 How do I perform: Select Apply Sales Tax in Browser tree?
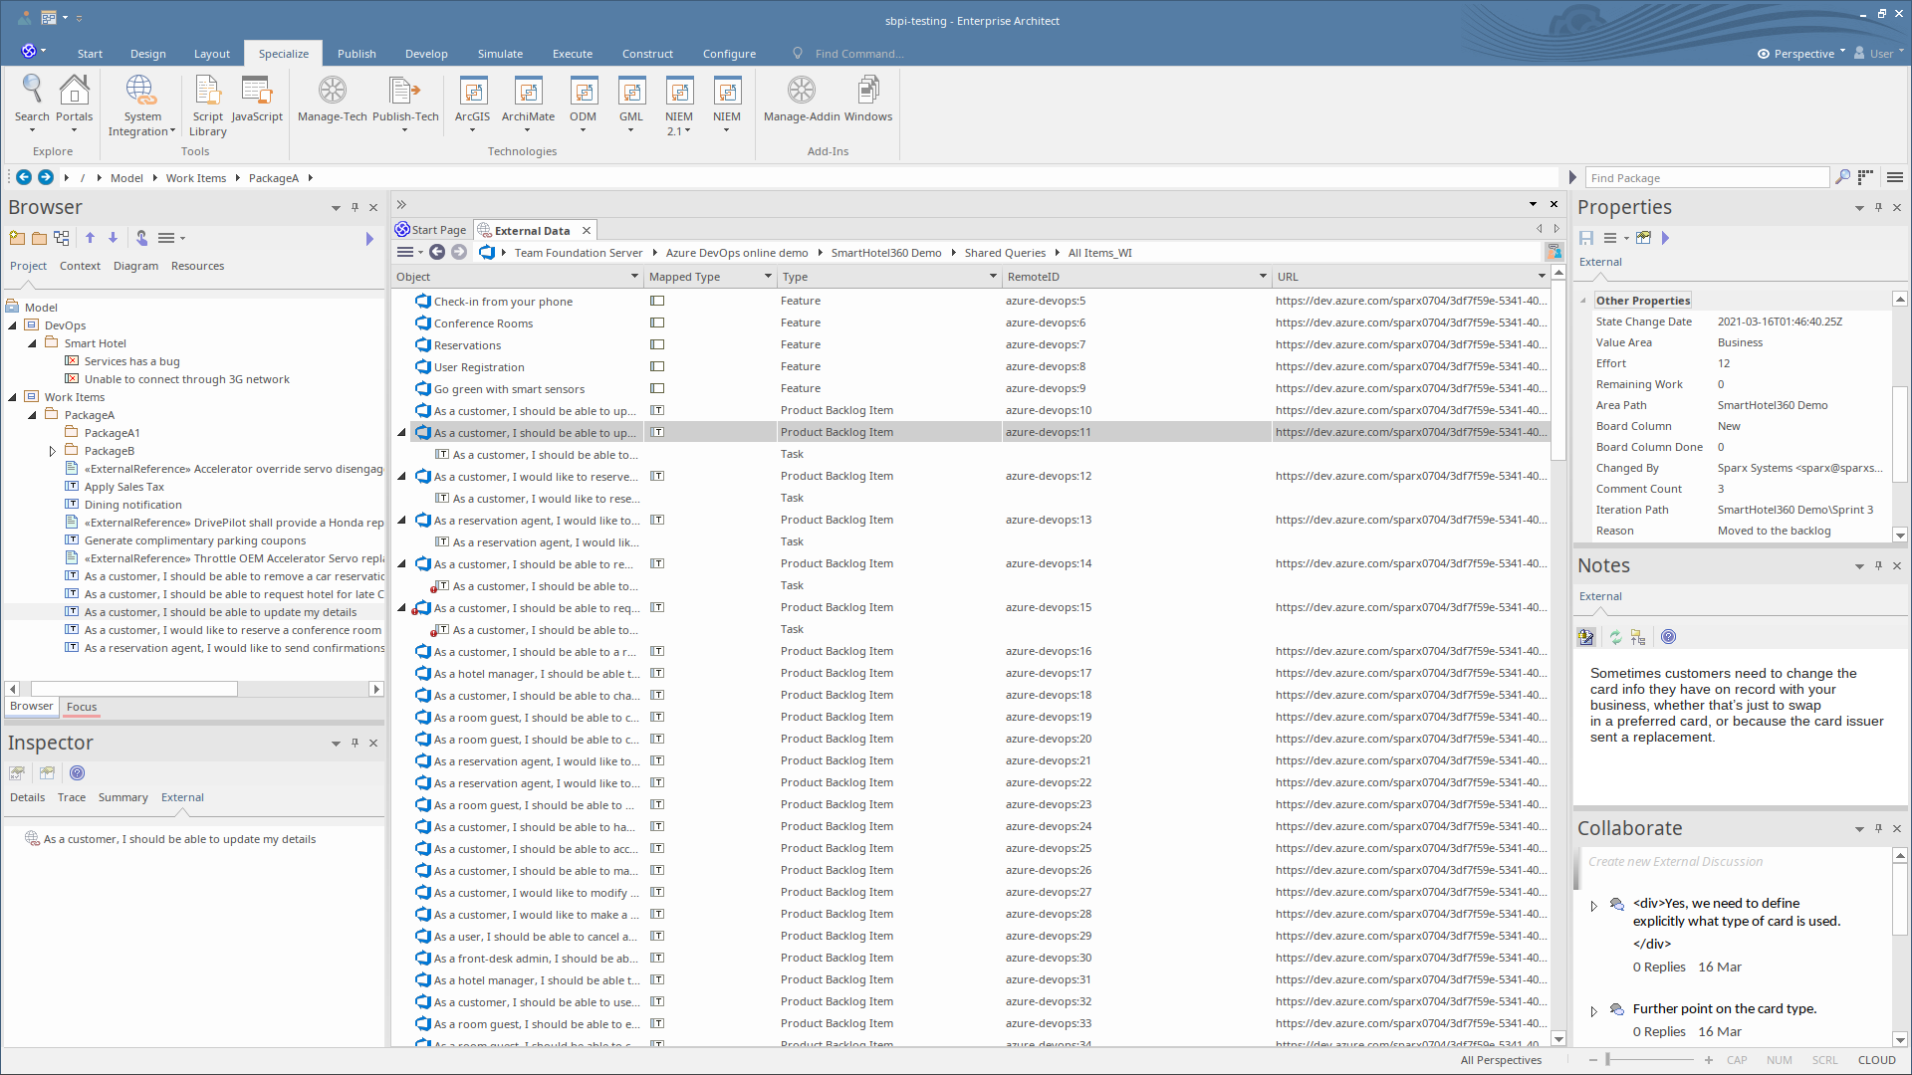(123, 487)
